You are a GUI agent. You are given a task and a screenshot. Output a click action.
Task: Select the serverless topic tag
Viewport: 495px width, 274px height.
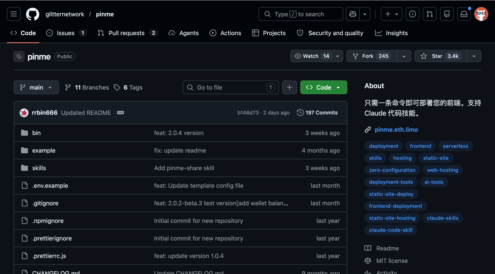(x=456, y=146)
